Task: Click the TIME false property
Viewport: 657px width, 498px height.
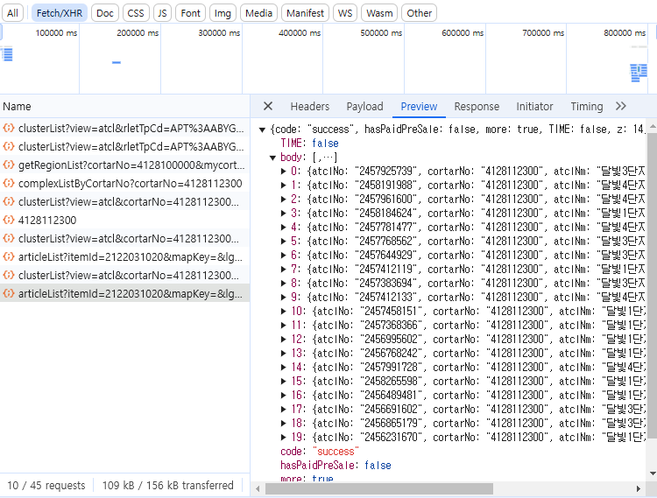Action: tap(309, 144)
